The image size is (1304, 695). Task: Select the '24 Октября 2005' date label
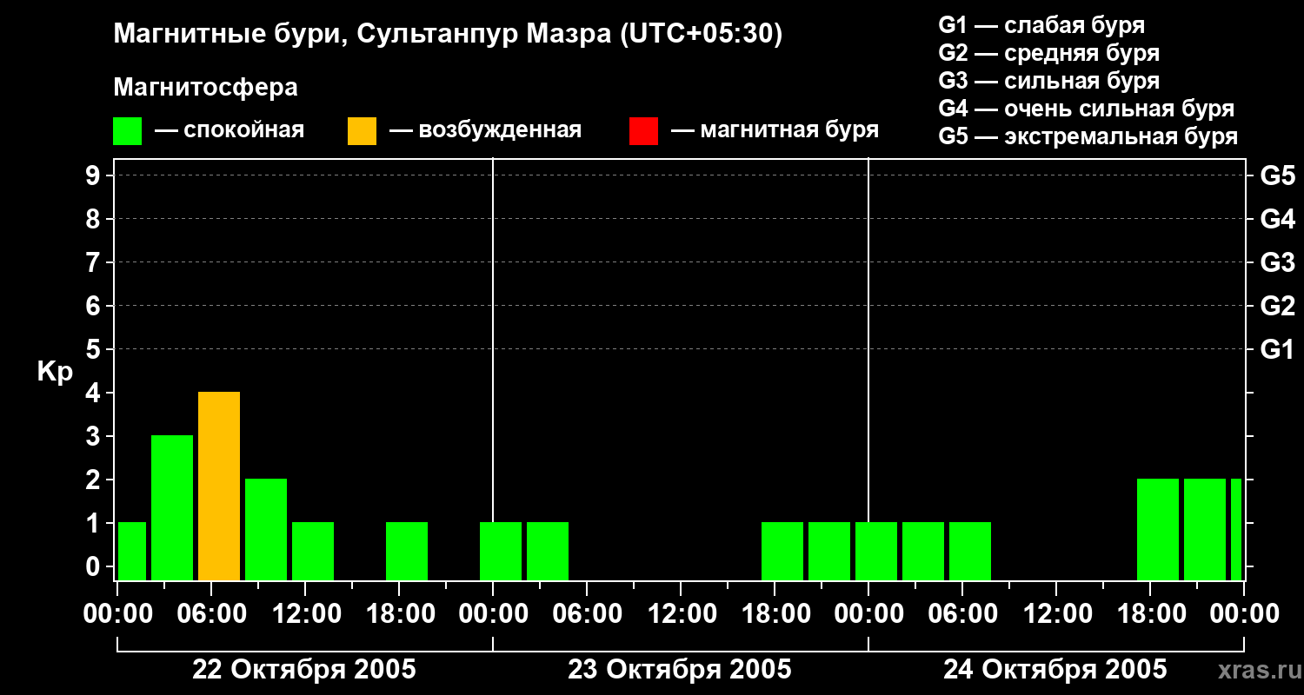pyautogui.click(x=1055, y=670)
